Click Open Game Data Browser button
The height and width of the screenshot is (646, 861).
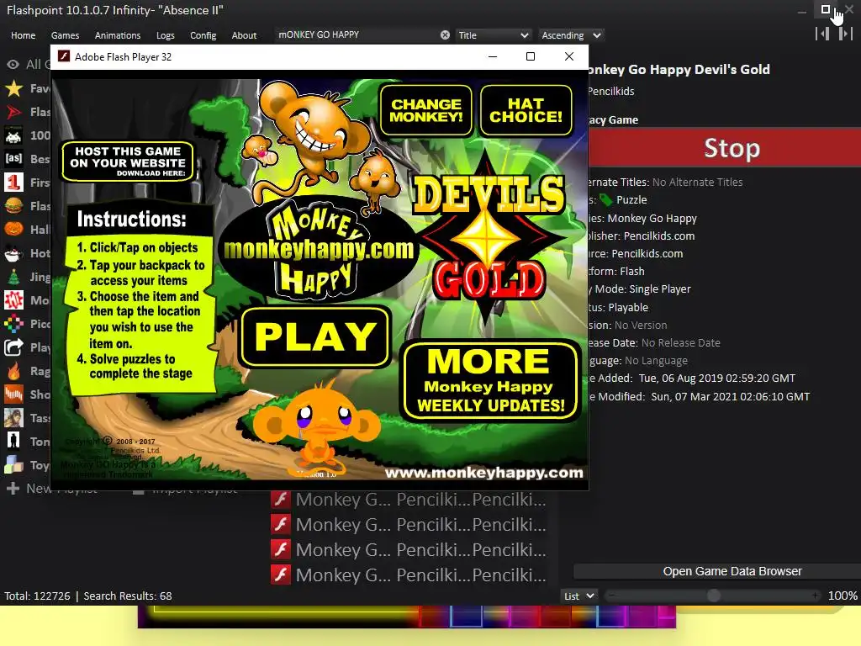[717, 571]
